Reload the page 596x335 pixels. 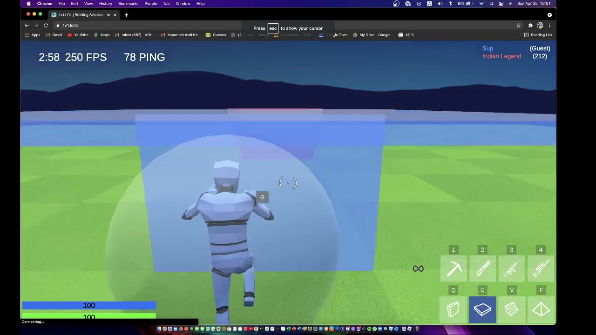tap(46, 26)
